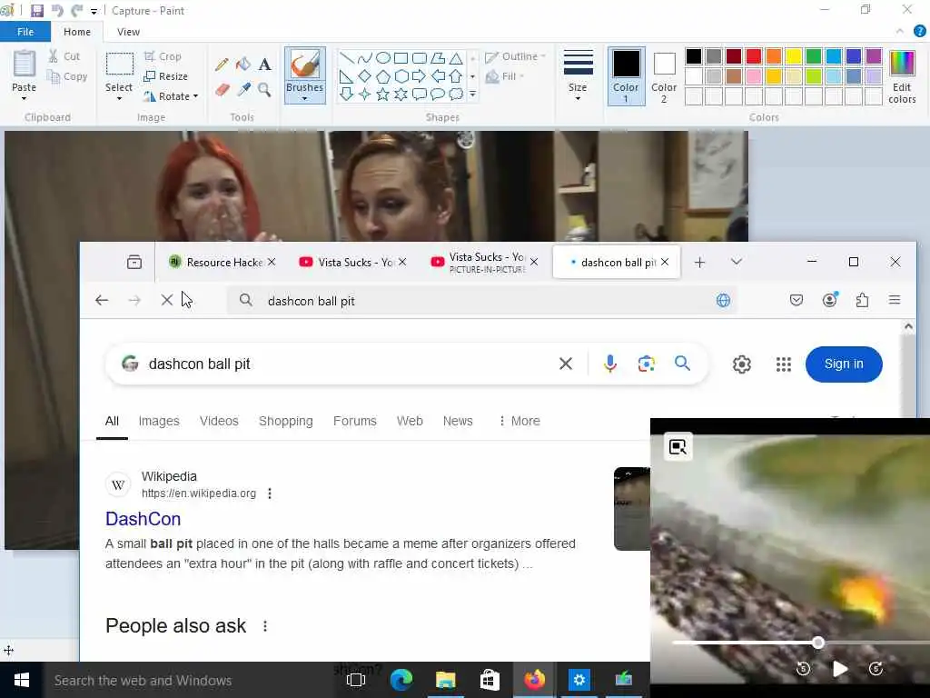Go back in Firefox

102,300
